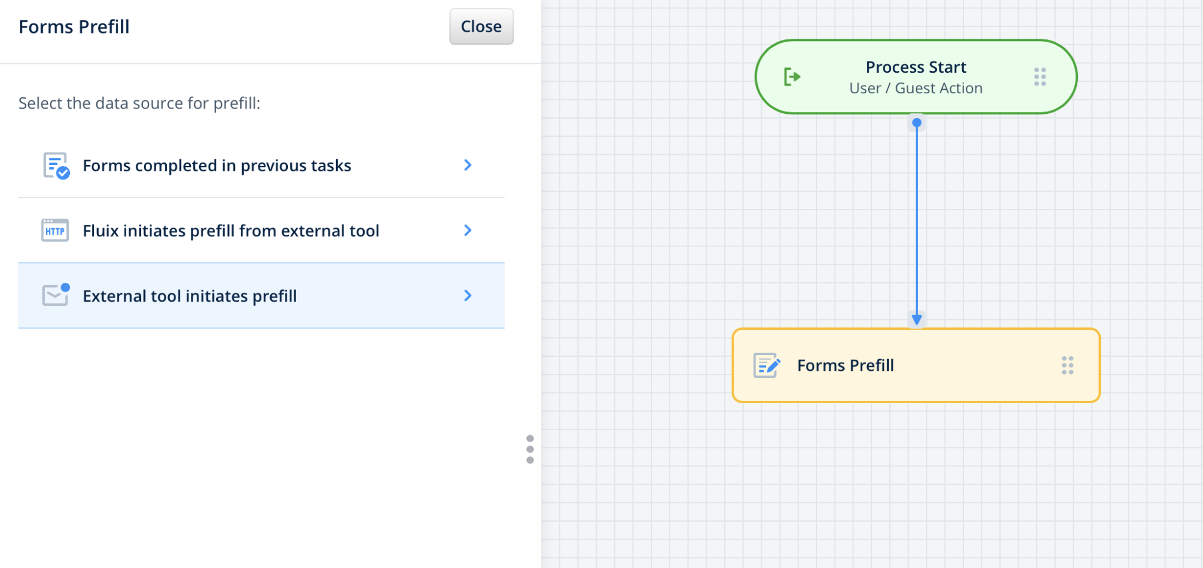The image size is (1203, 568).
Task: Close the Forms Prefill panel
Action: 480,26
